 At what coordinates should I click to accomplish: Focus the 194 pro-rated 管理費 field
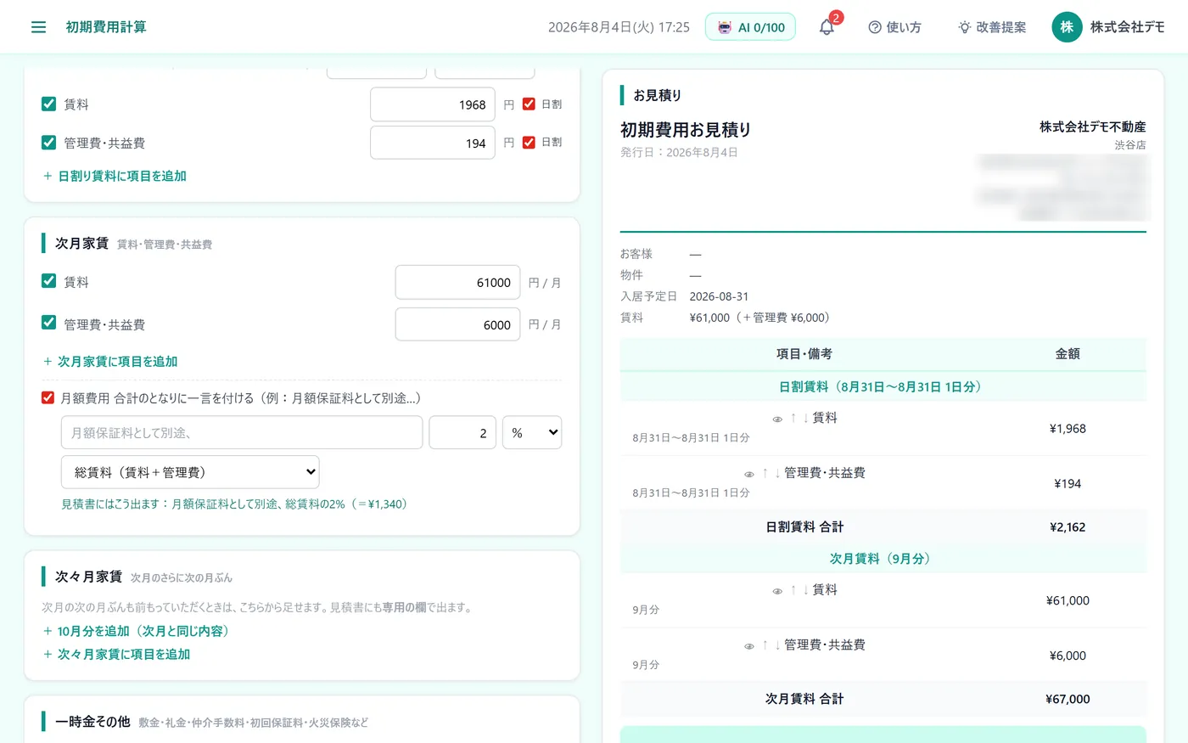click(x=433, y=143)
